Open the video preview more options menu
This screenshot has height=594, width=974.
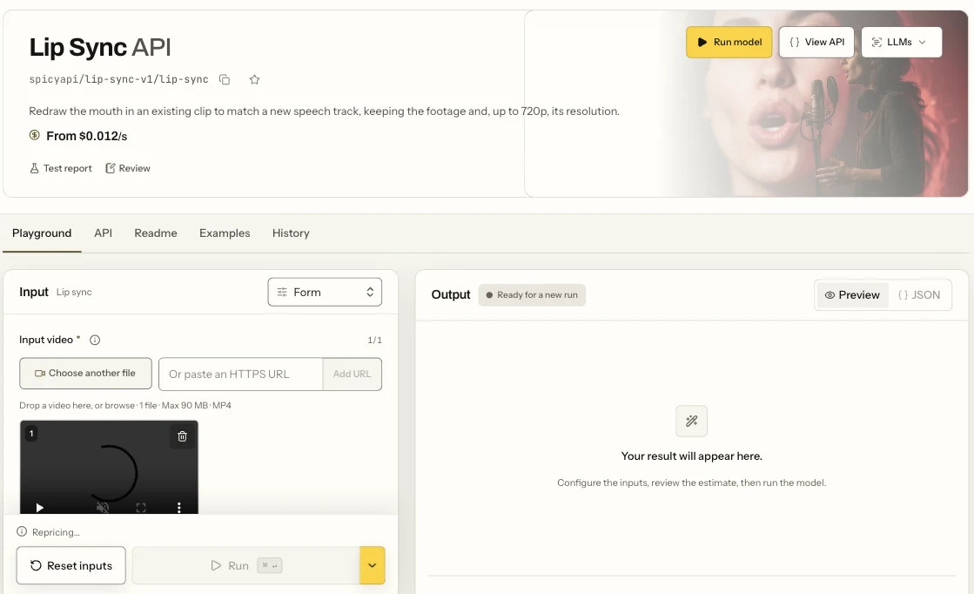(179, 508)
